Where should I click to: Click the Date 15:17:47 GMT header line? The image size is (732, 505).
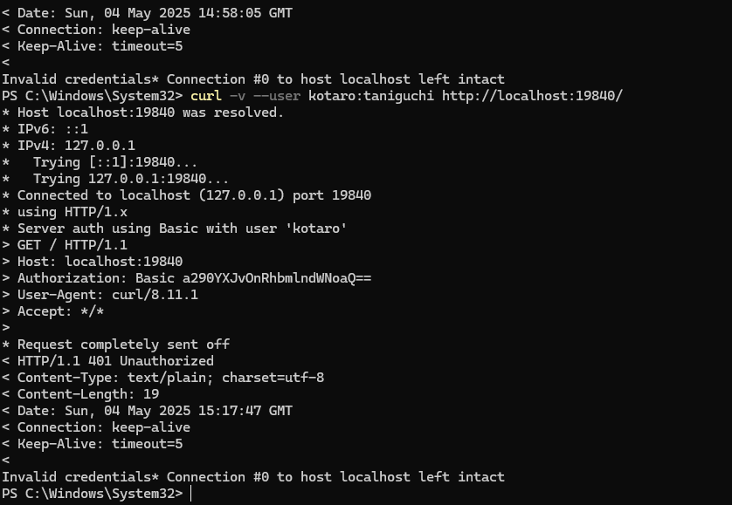pyautogui.click(x=147, y=410)
